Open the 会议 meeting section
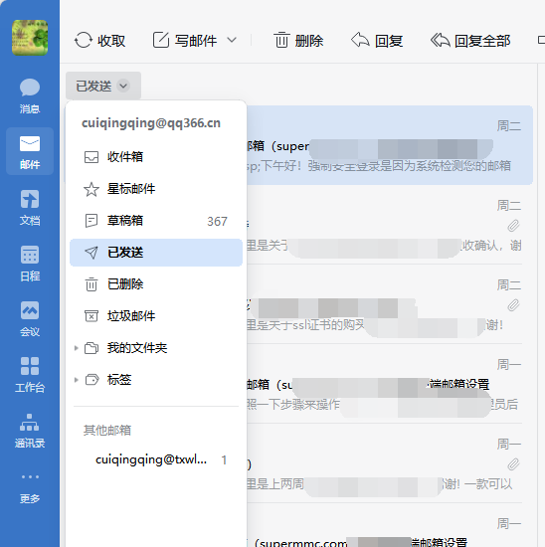 [x=30, y=319]
